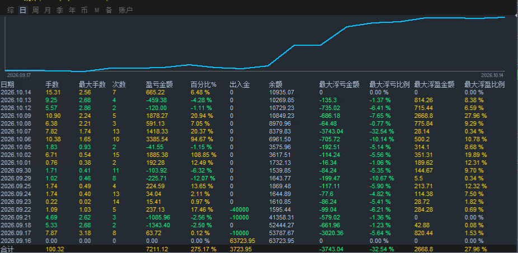
Task: Open the 账户 account tab
Action: [x=125, y=10]
